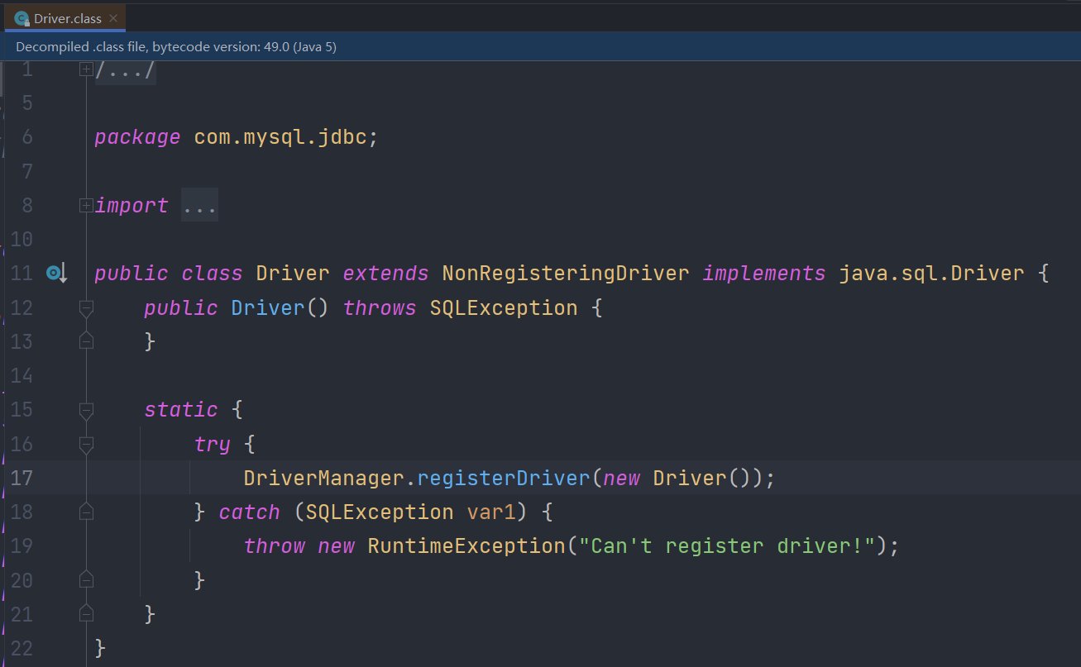Click SQLException in the throws clause
1081x667 pixels.
click(x=504, y=308)
